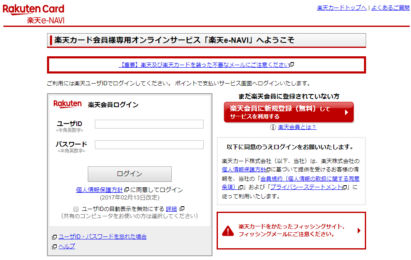
Task: Open the プライバシーステートメント link
Action: point(306,187)
